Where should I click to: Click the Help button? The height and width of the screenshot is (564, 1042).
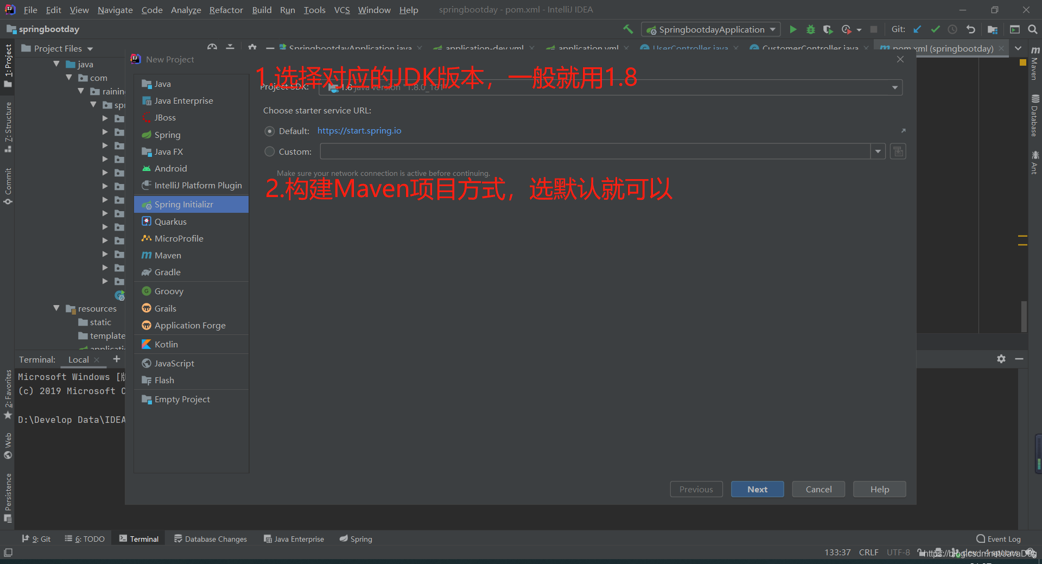(879, 489)
